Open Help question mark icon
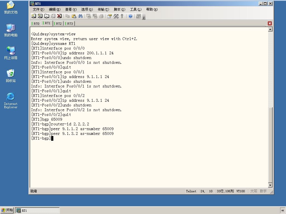Image resolution: width=286 pixels, height=214 pixels. (x=130, y=16)
